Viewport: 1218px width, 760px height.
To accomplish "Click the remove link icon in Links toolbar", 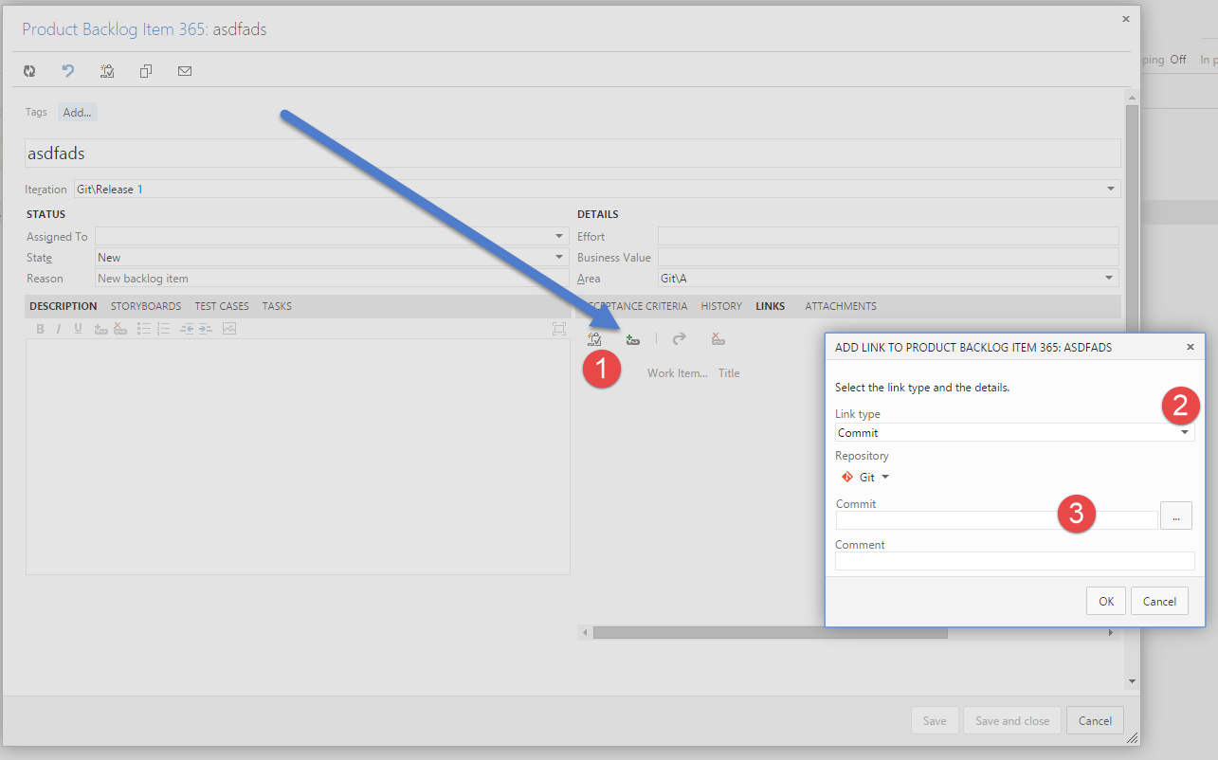I will click(x=718, y=339).
